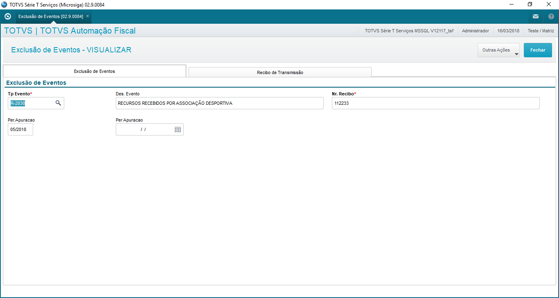559x298 pixels.
Task: Switch to Recibo de Transmissão tab
Action: [x=280, y=72]
